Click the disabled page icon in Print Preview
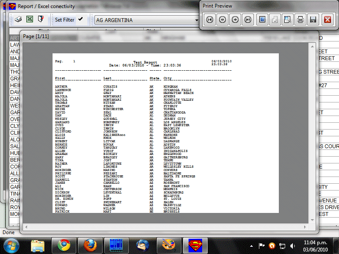The height and width of the screenshot is (254, 339). click(x=275, y=19)
